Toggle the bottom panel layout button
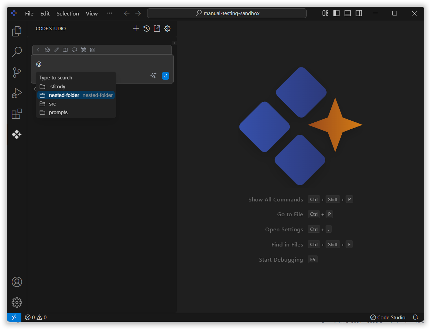 [348, 13]
